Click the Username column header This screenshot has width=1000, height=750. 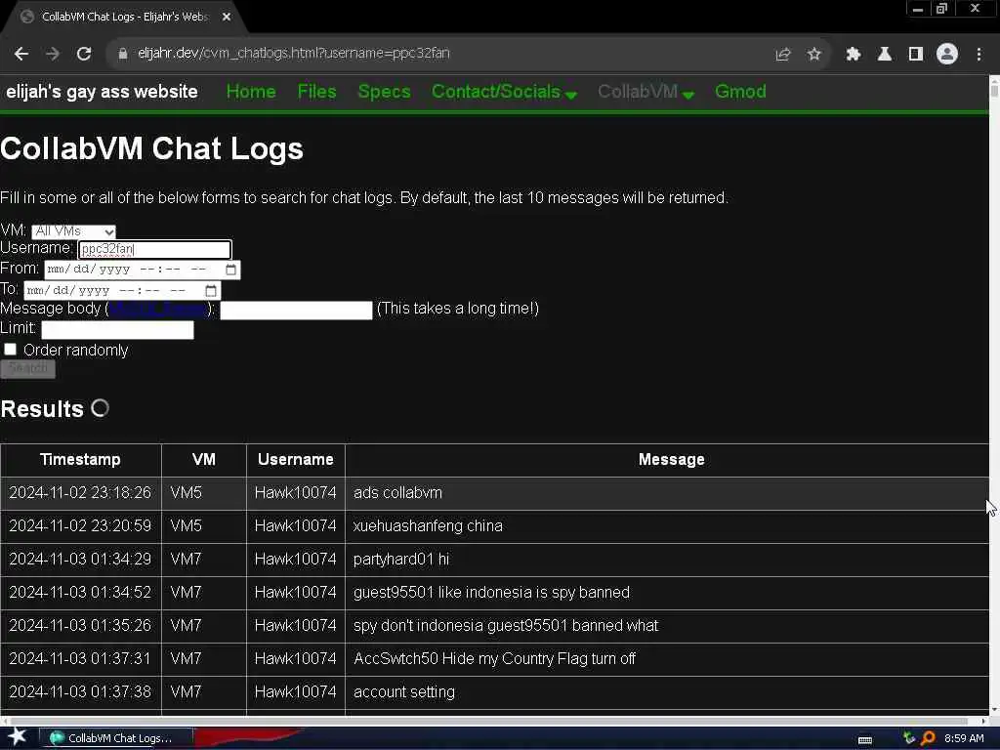[295, 460]
